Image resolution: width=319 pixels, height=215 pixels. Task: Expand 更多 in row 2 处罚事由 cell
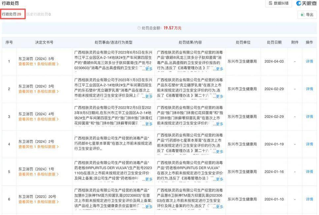tap(149, 96)
